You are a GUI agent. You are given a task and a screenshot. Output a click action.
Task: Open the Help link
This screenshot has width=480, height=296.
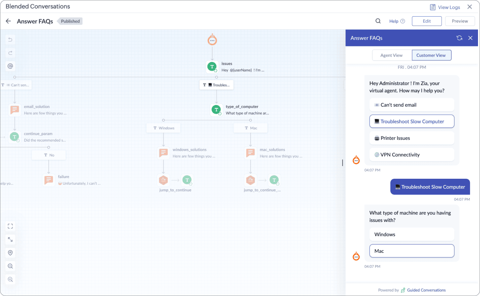397,21
